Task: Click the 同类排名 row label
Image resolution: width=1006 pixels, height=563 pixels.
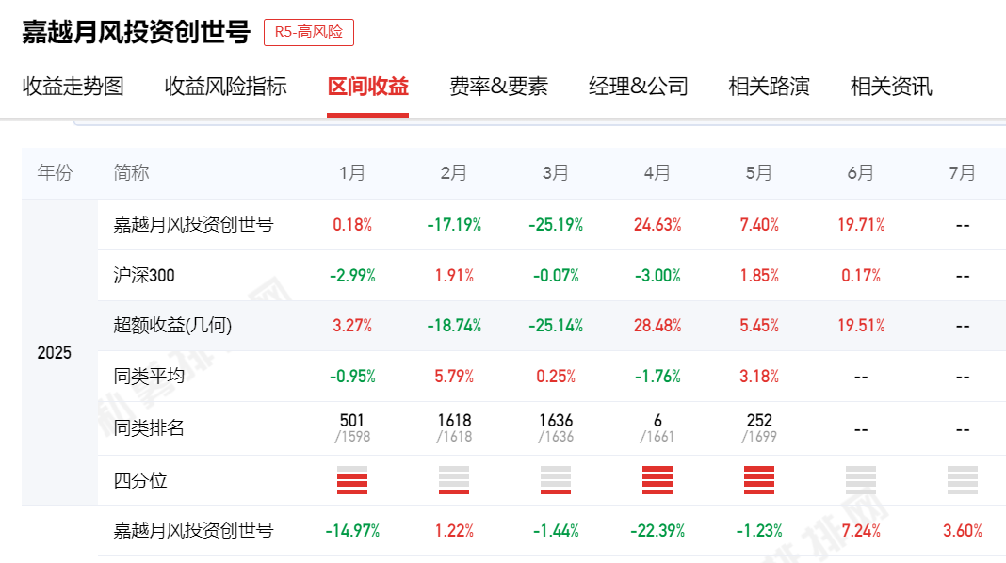Action: pyautogui.click(x=149, y=427)
